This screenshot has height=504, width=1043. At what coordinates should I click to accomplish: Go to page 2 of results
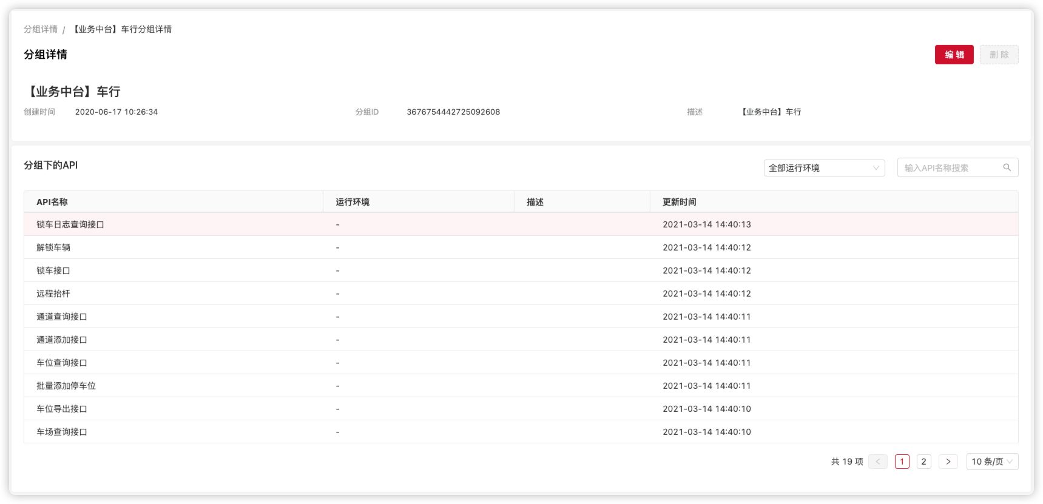coord(923,462)
